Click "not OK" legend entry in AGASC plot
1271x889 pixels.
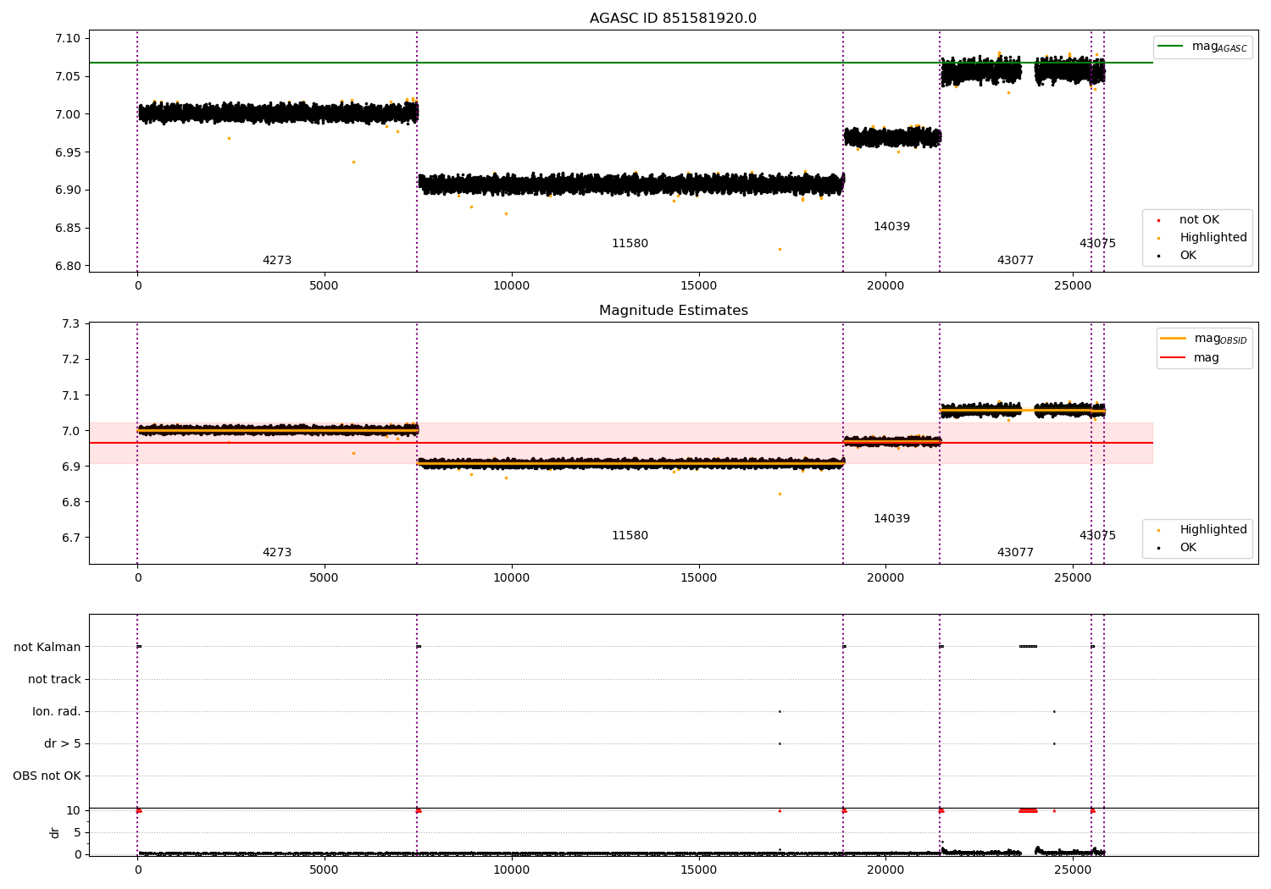[1199, 220]
